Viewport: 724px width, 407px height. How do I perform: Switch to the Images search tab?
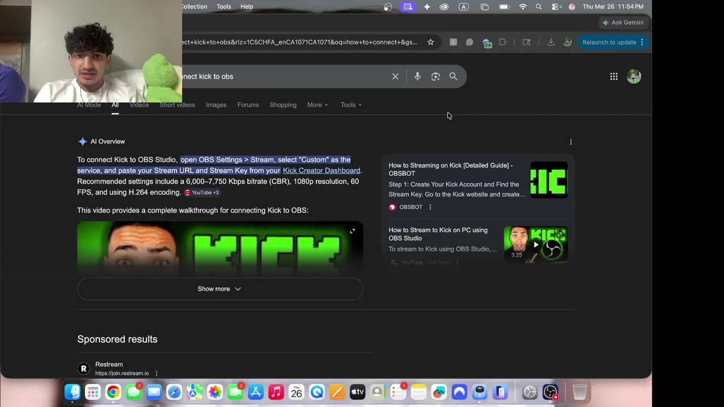pos(216,105)
